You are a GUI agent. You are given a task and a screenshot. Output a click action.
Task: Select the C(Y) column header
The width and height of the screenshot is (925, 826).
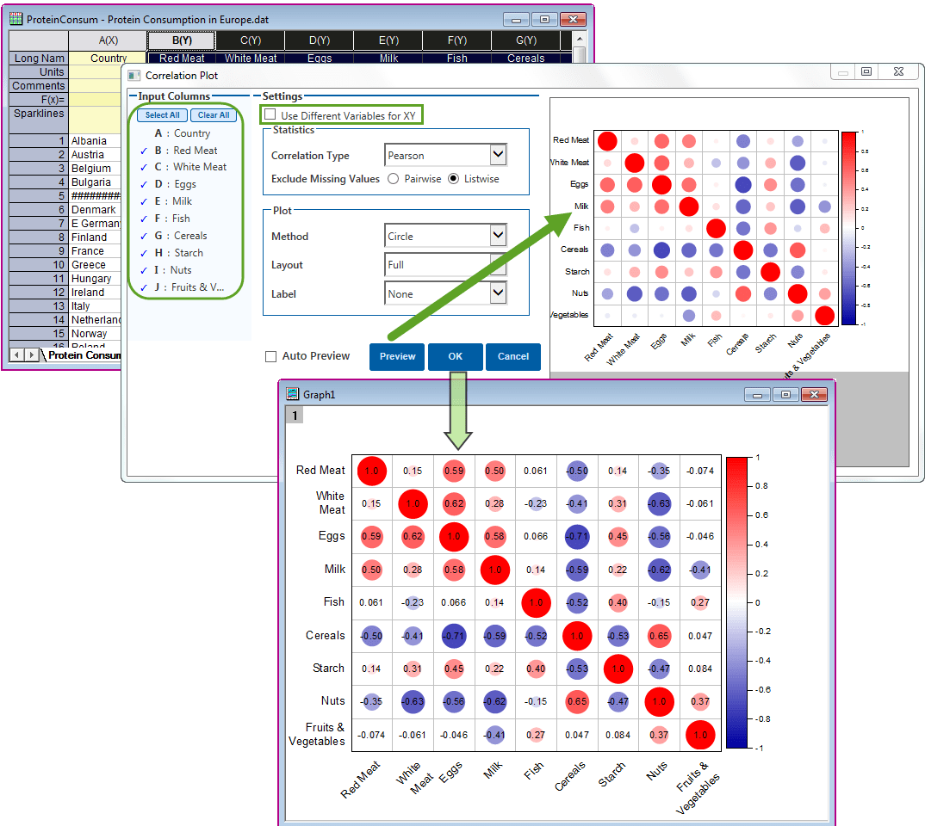tap(250, 40)
